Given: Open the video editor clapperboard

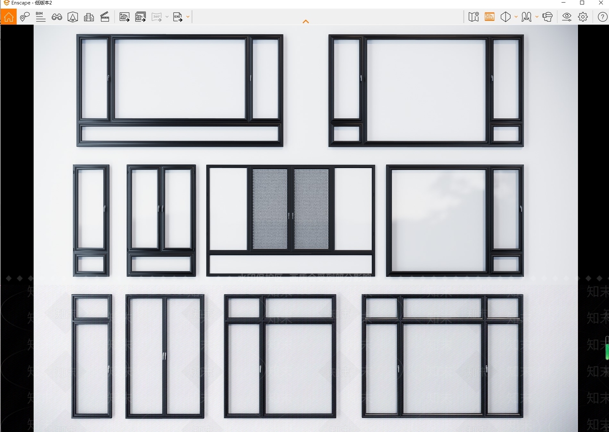Looking at the screenshot, I should click(105, 17).
